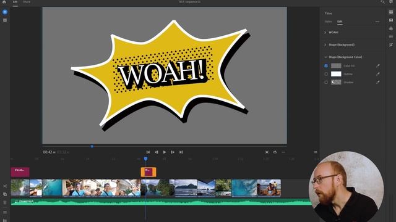The image size is (396, 222).
Task: Select the Vacat... title clip on the timeline
Action: point(20,172)
